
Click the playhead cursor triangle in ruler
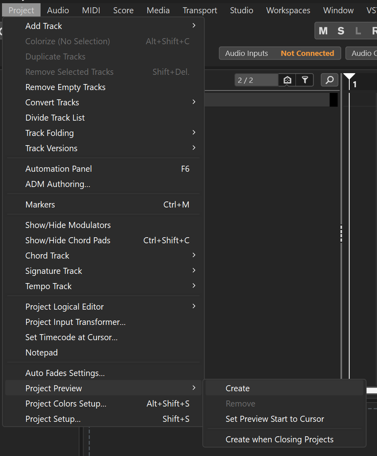pyautogui.click(x=349, y=77)
